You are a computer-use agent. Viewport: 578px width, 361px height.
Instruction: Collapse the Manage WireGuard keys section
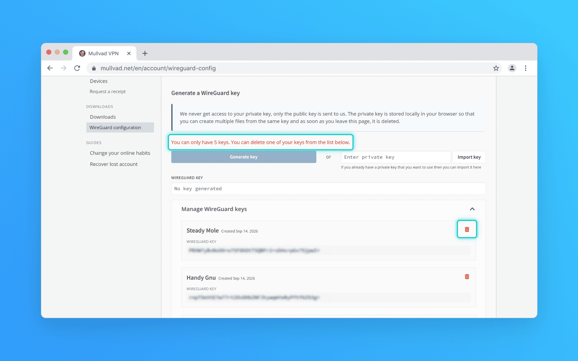472,209
